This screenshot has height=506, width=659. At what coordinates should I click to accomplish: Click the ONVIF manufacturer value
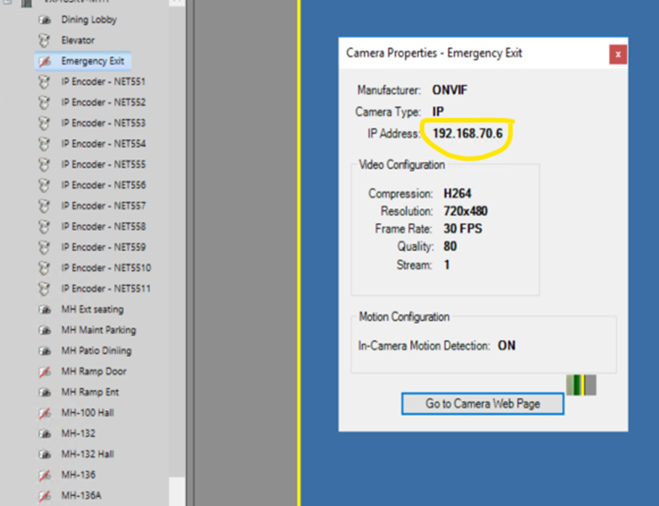(450, 90)
